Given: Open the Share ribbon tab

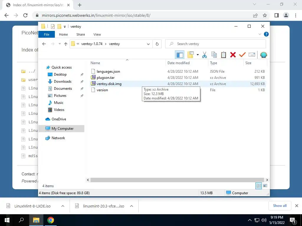Looking at the screenshot, I should [81, 34].
